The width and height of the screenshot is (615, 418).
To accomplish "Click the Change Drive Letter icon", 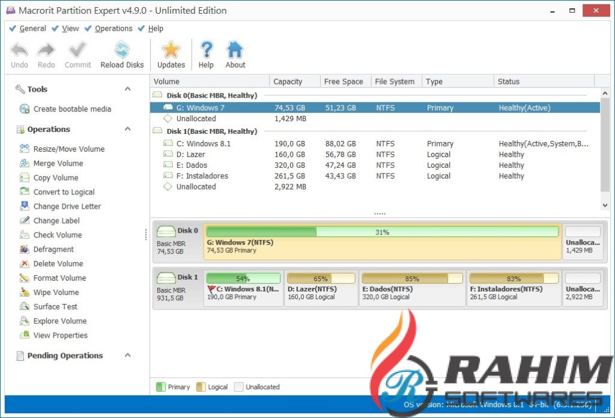I will tap(24, 206).
